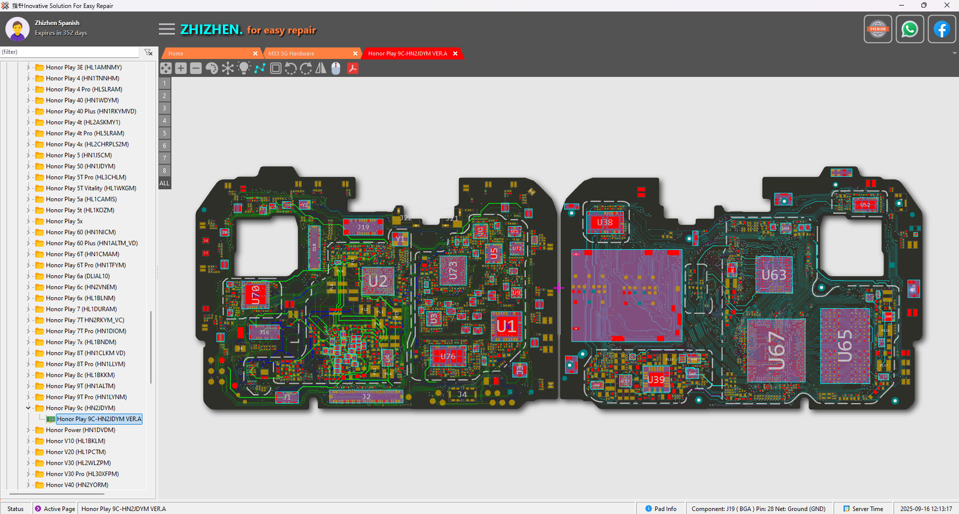Image resolution: width=959 pixels, height=514 pixels.
Task: Select Honor Power (HN1DVDM) folder
Action: tap(80, 430)
